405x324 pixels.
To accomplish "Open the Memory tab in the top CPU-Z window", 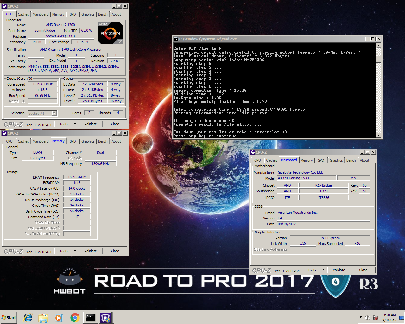I will click(58, 14).
